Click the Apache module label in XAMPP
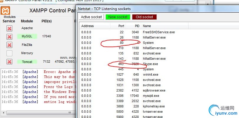239x118 pixels. (x=27, y=28)
